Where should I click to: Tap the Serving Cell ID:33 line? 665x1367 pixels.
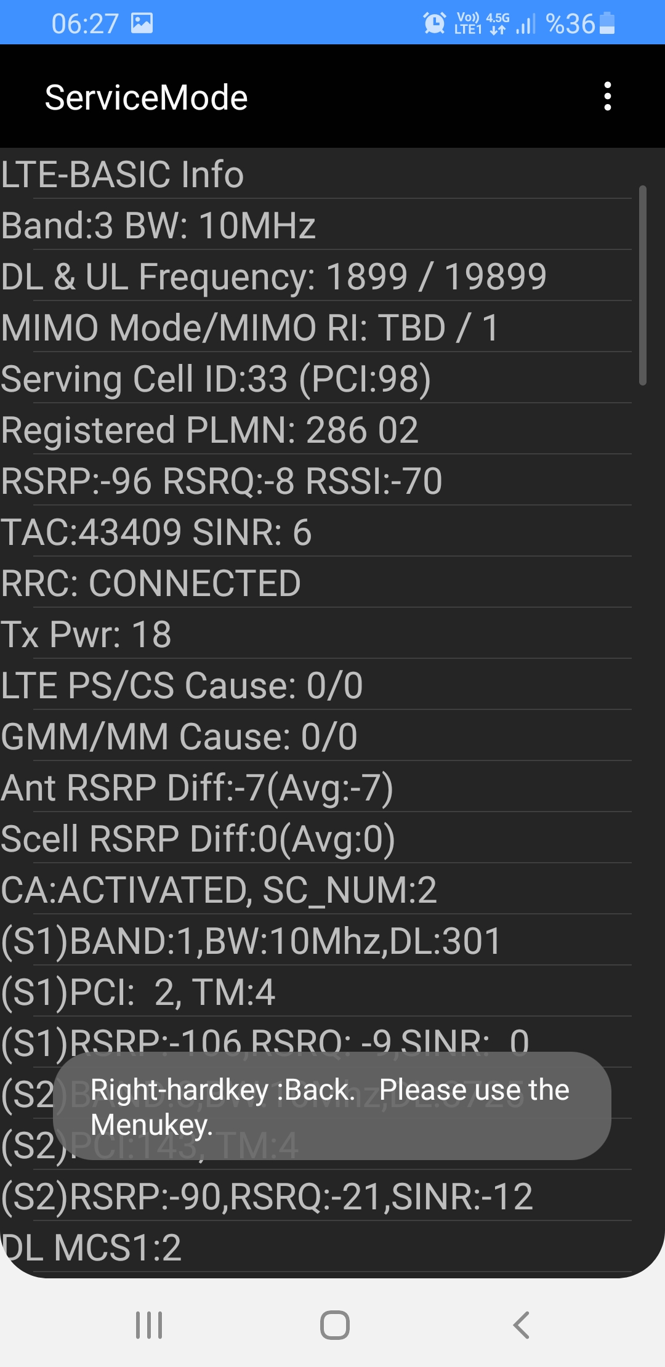[x=316, y=378]
